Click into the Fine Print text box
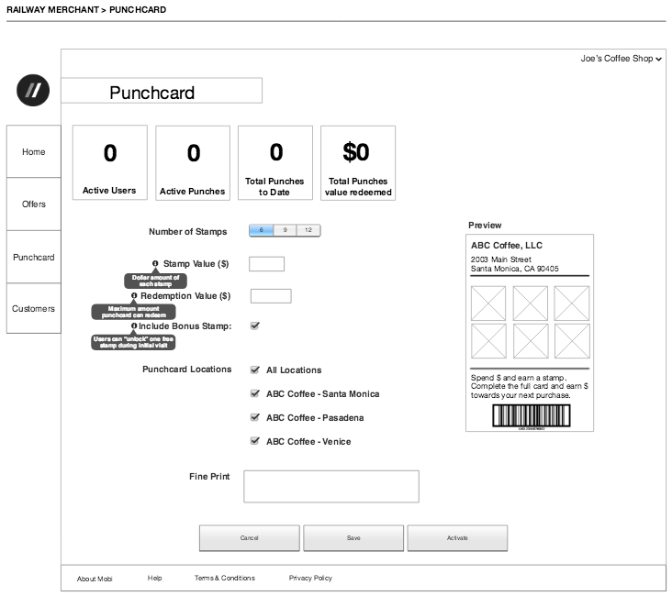Screen dimensions: 672x596 click(x=330, y=486)
